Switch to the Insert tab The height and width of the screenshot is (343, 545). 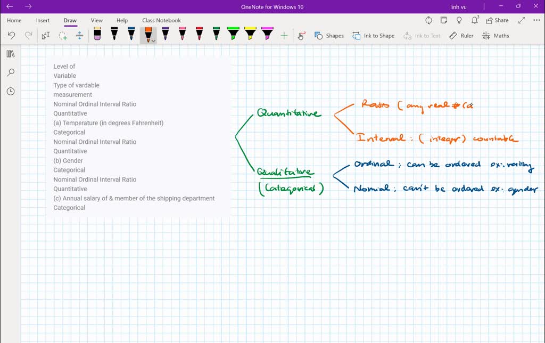(x=43, y=20)
